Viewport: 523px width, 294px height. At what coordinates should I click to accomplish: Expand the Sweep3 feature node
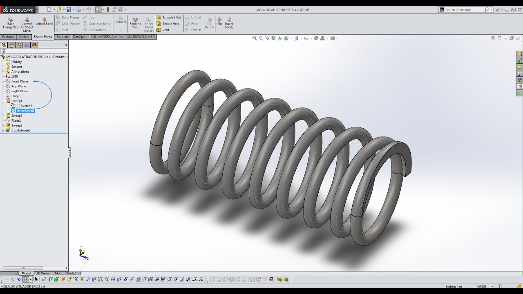(x=3, y=125)
